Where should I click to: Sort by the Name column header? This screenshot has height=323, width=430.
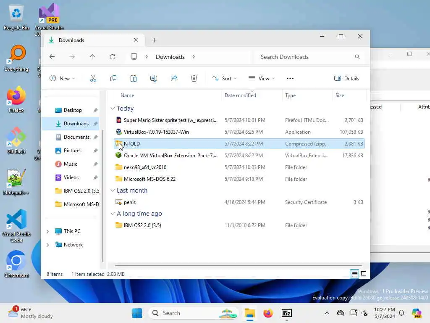[x=127, y=95]
